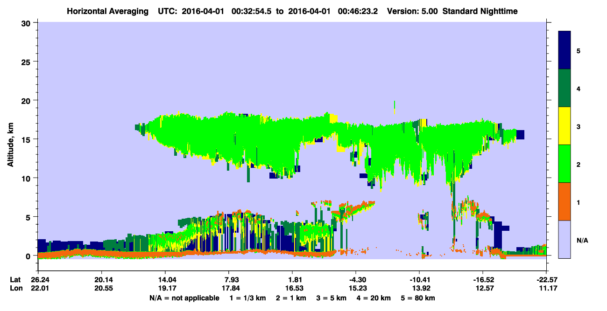607x311 pixels.
Task: Click legend text '3 = 5 km'
Action: pos(331,298)
